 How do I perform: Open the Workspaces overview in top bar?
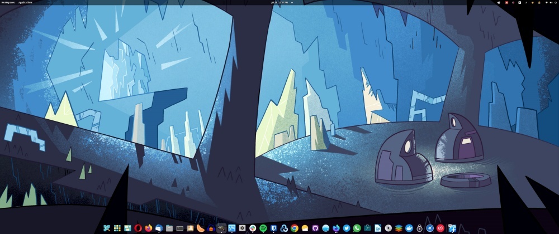pos(7,2)
